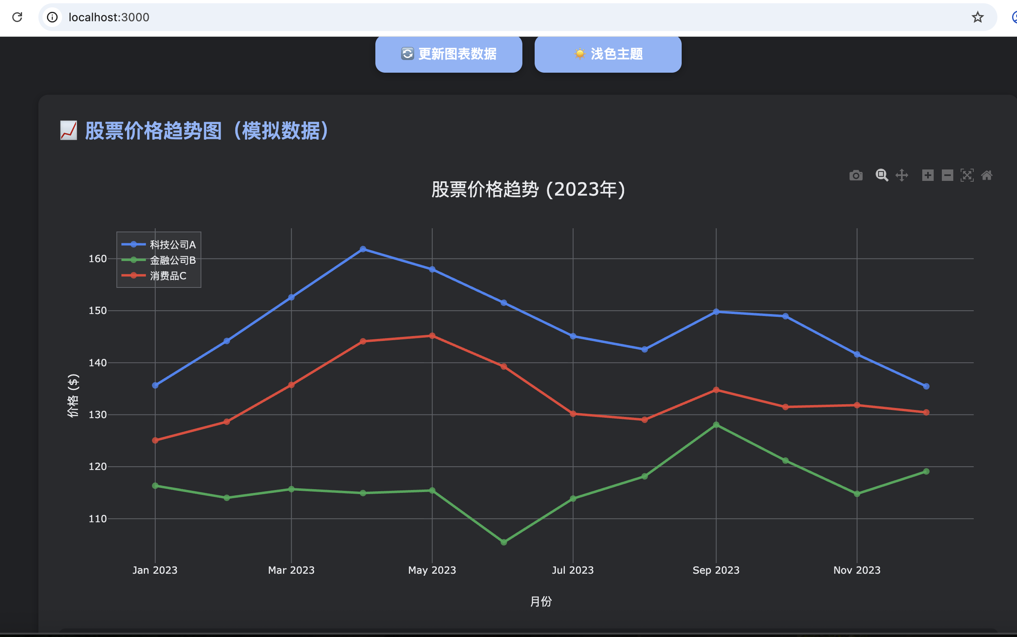Viewport: 1017px width, 637px height.
Task: Hide the 消费品C legend series
Action: [x=168, y=276]
